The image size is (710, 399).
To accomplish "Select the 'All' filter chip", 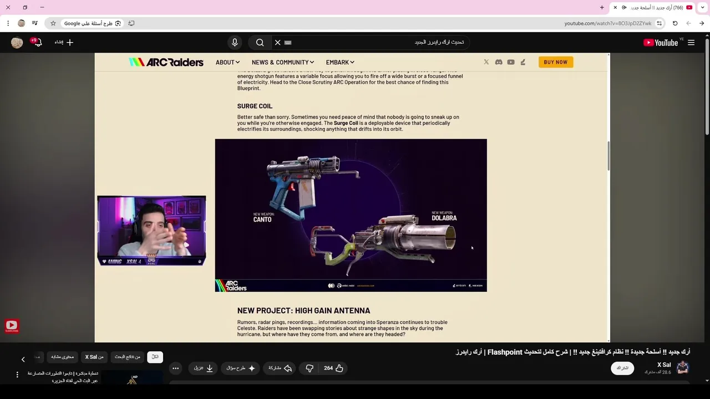I will click(x=155, y=357).
